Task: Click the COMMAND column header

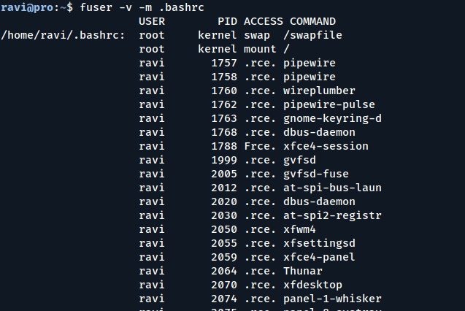Action: click(x=312, y=21)
